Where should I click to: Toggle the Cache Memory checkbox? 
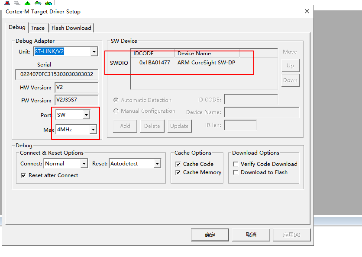[x=178, y=172]
